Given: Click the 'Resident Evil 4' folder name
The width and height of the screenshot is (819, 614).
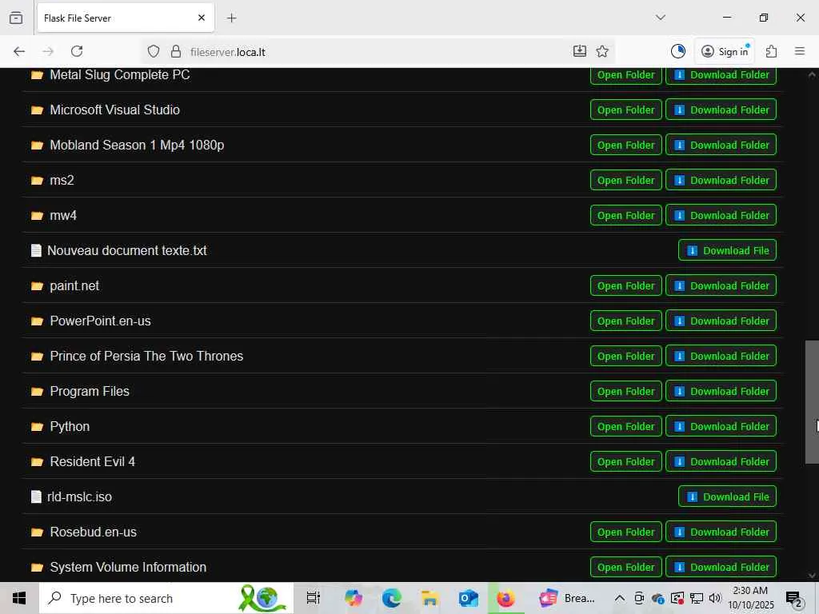Looking at the screenshot, I should 93,461.
